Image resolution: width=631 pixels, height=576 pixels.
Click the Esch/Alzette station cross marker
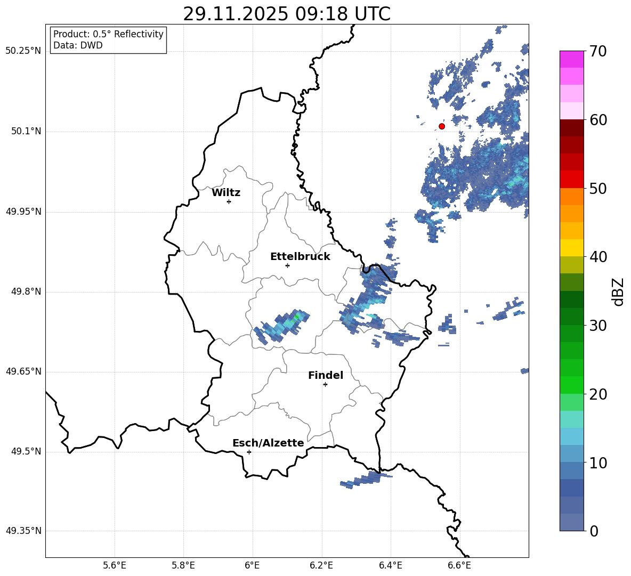(249, 452)
